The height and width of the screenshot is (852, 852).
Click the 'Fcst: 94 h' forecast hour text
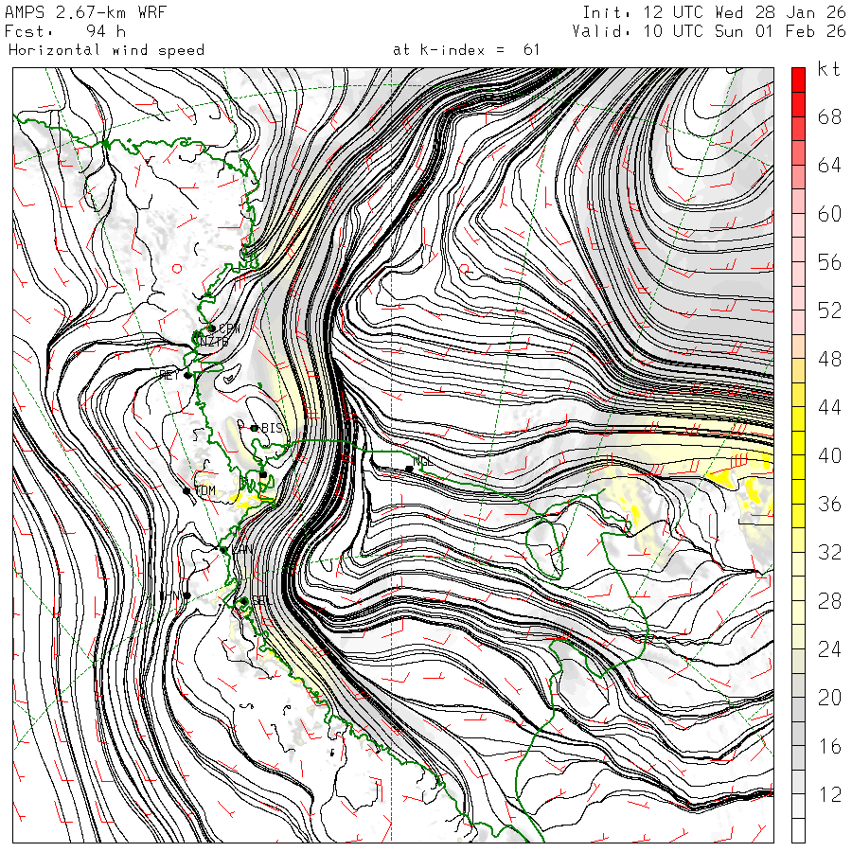[x=65, y=31]
